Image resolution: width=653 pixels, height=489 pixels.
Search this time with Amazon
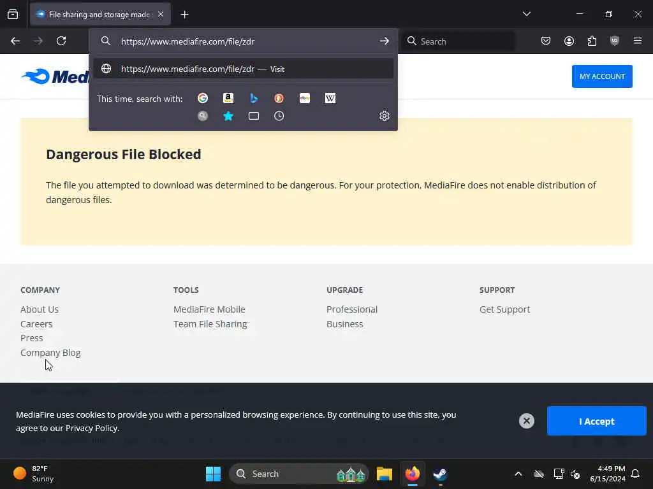click(x=228, y=98)
